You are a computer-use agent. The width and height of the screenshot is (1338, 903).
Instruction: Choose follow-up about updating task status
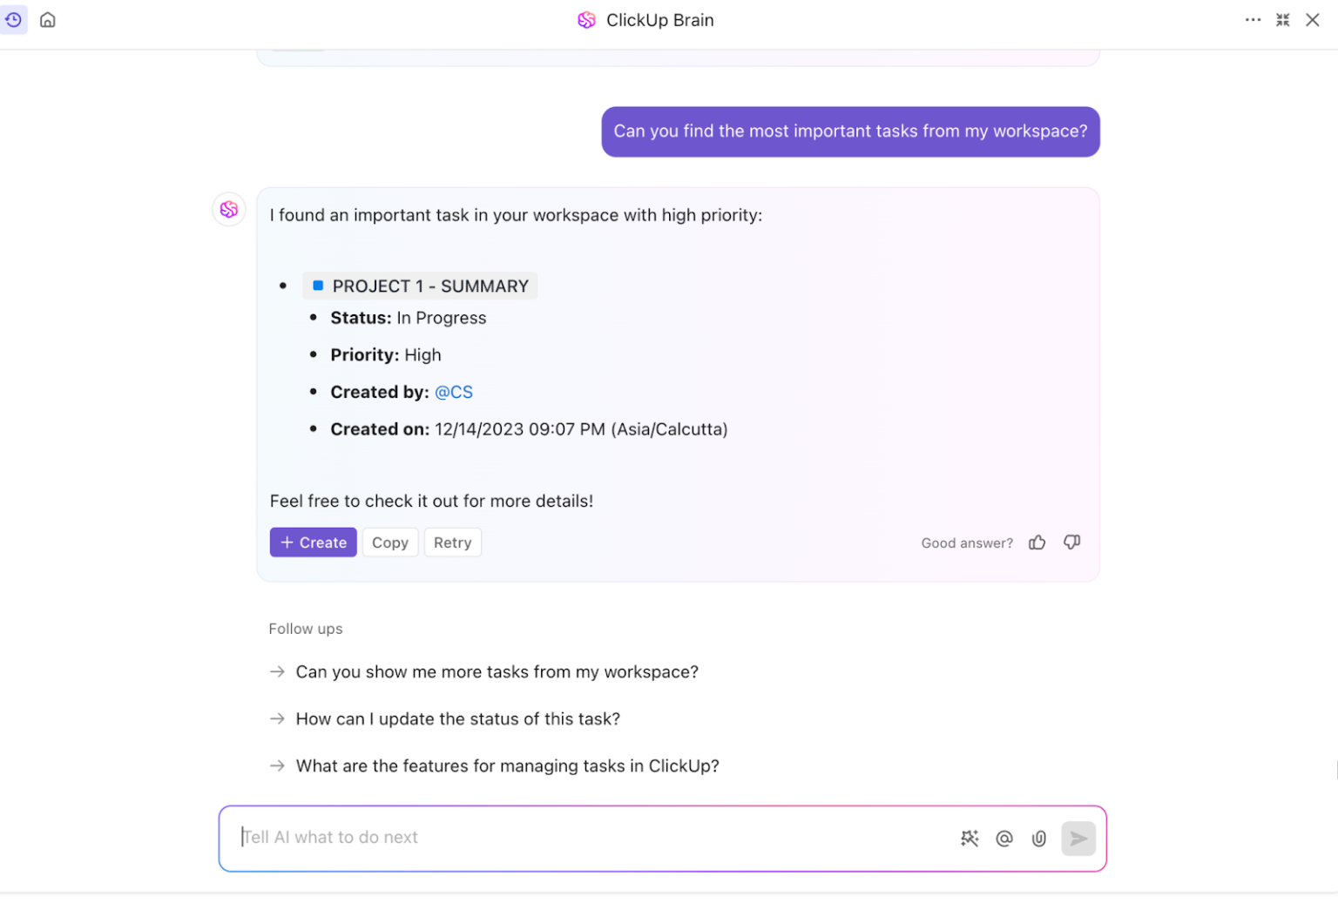tap(457, 718)
